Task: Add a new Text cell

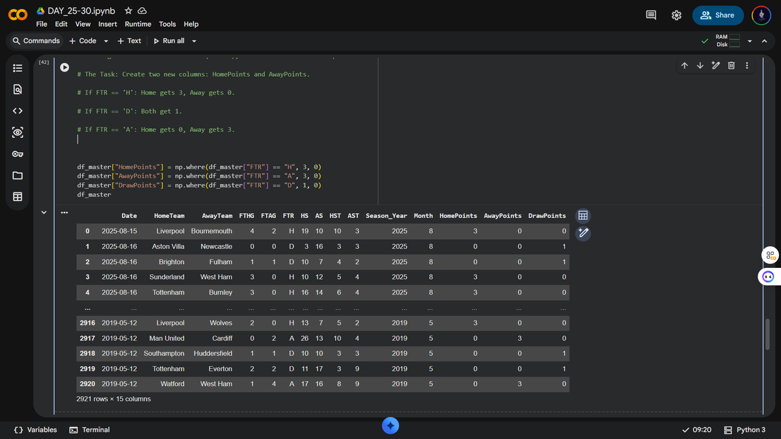Action: 129,41
